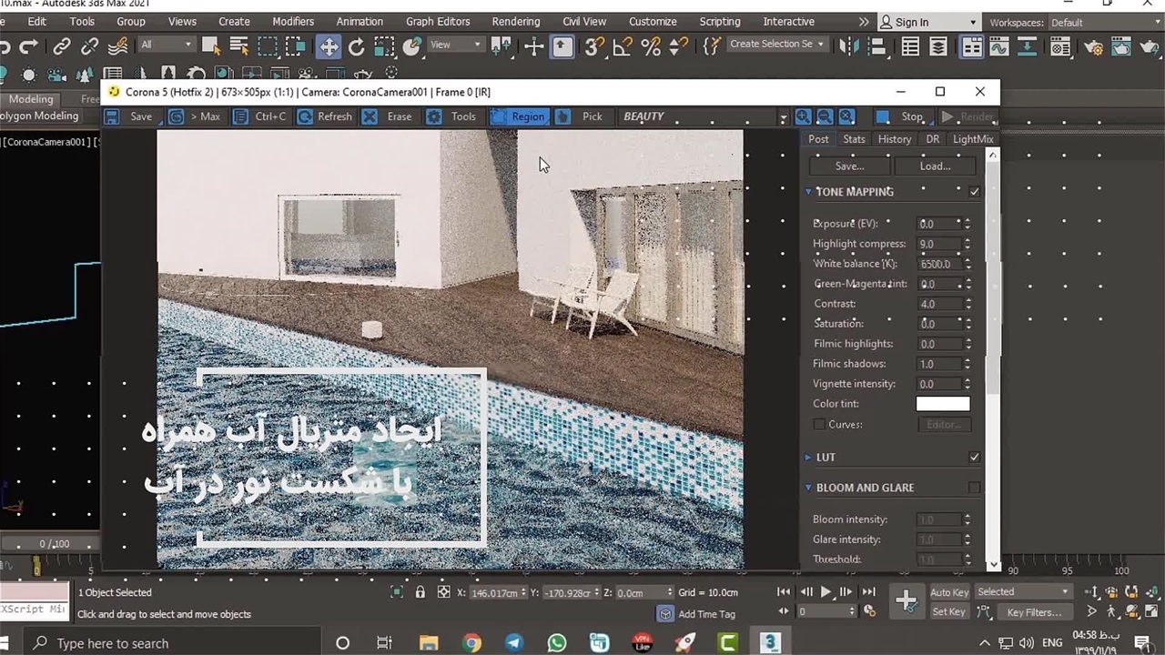The width and height of the screenshot is (1165, 655).
Task: Switch to the LightMix tab
Action: click(972, 139)
